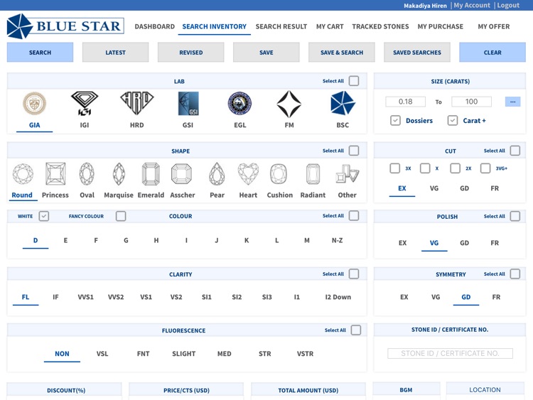The image size is (533, 400).
Task: Select the HRD lab icon
Action: click(136, 103)
